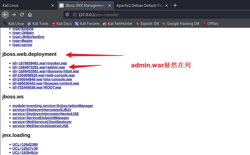This screenshot has width=250, height=155.
Task: Open service=WebServiceDeployerJSE link
Action: pos(40,126)
